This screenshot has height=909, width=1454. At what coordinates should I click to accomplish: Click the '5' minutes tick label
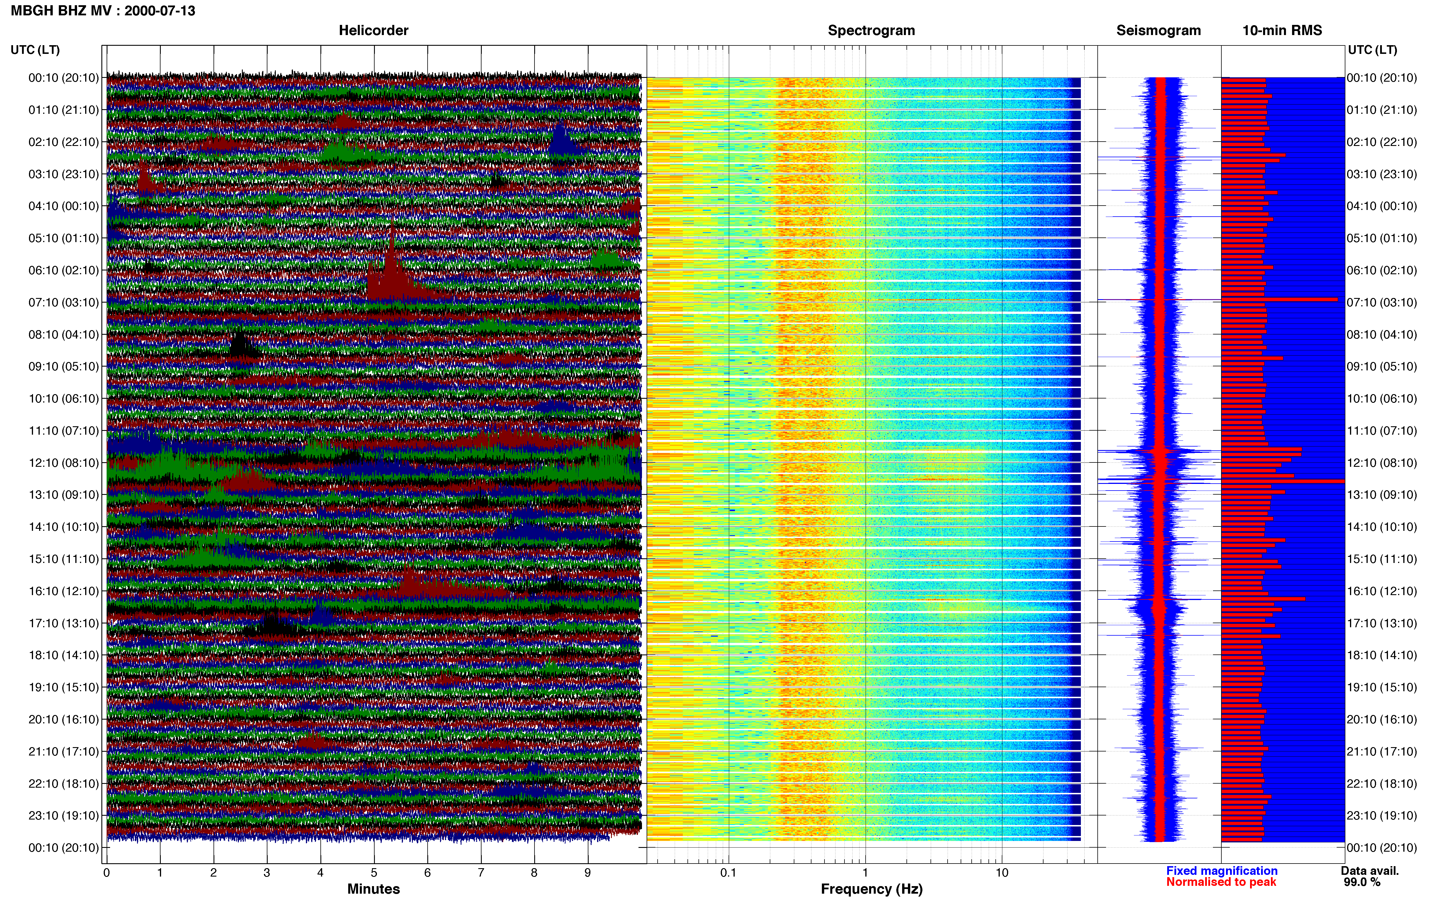click(x=374, y=873)
